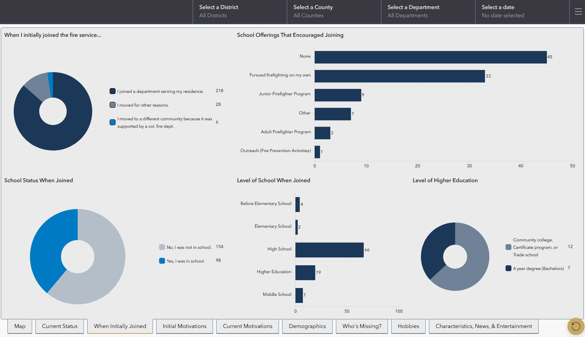Click '4 year degree (Bachelors)' legend label

538,268
